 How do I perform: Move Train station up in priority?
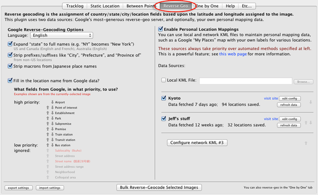(x=48, y=134)
